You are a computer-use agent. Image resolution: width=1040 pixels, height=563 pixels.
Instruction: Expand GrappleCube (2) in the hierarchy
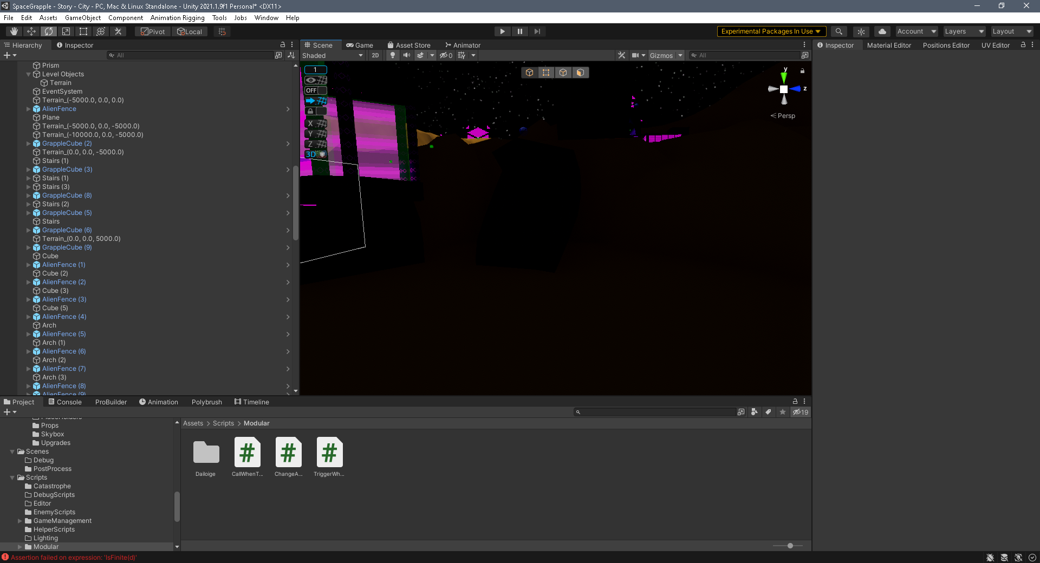(29, 143)
